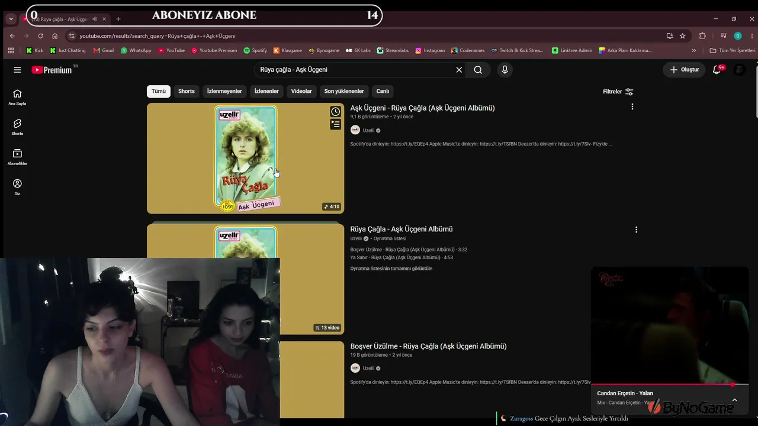Open the browser media controls
Viewport: 758px width, 426px height.
723,35
